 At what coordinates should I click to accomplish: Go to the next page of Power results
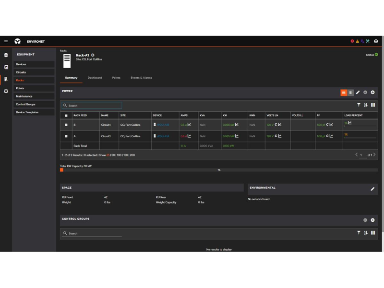(x=374, y=155)
